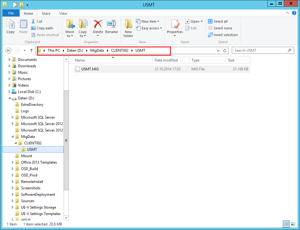Click Copy path in the ribbon

pyautogui.click(x=42, y=28)
